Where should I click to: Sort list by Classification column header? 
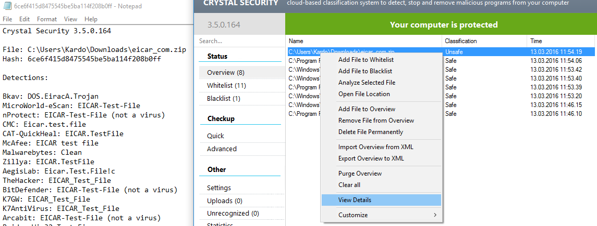(460, 41)
